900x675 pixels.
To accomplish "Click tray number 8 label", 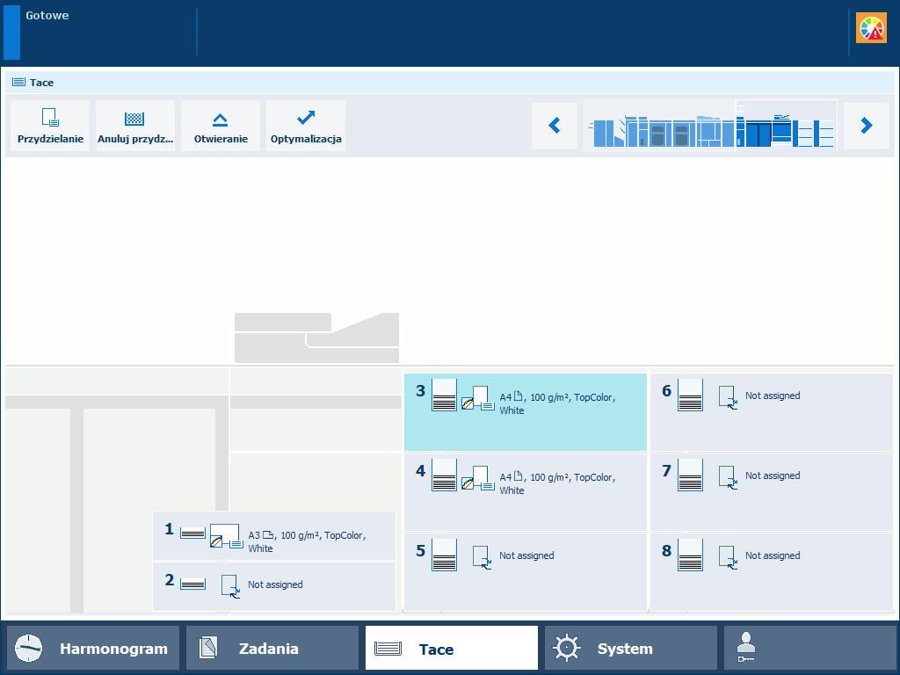I will tap(666, 551).
